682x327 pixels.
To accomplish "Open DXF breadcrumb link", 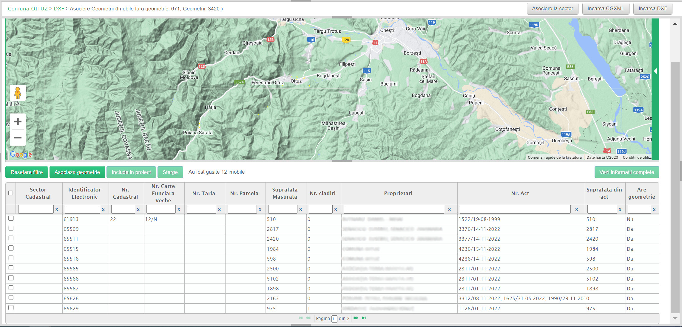I will [x=59, y=9].
